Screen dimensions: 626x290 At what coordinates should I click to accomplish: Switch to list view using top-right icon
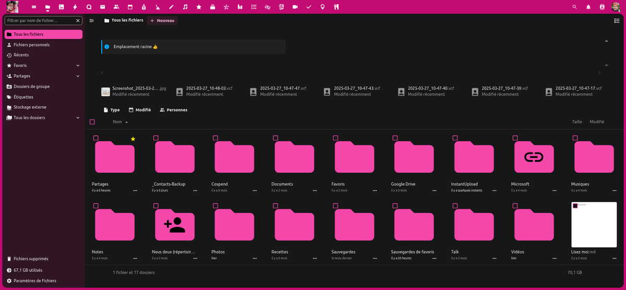coord(617,20)
